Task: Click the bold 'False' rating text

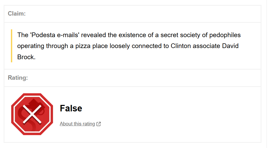Action: point(71,108)
